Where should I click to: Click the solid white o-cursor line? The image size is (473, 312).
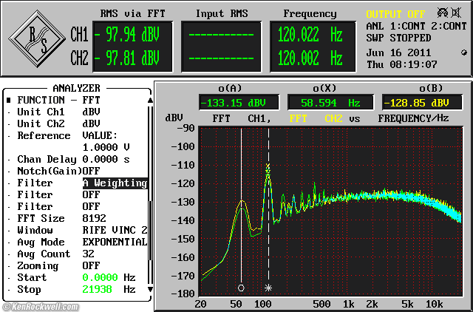click(242, 206)
